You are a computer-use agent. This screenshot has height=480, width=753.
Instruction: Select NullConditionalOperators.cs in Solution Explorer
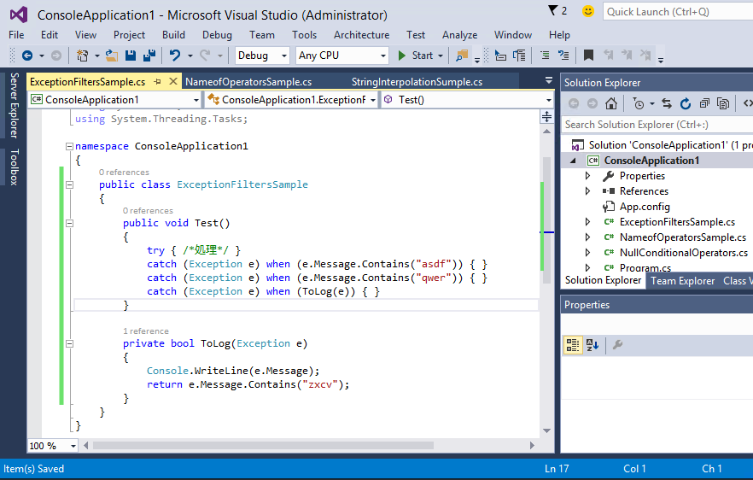pos(683,253)
